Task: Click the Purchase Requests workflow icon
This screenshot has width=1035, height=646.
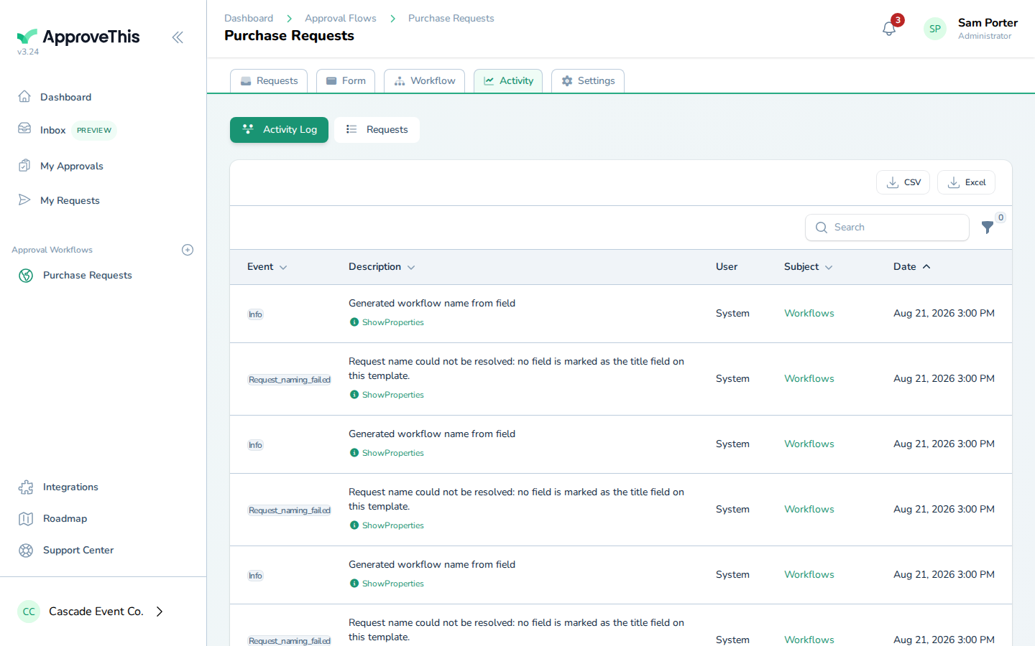Action: point(26,276)
